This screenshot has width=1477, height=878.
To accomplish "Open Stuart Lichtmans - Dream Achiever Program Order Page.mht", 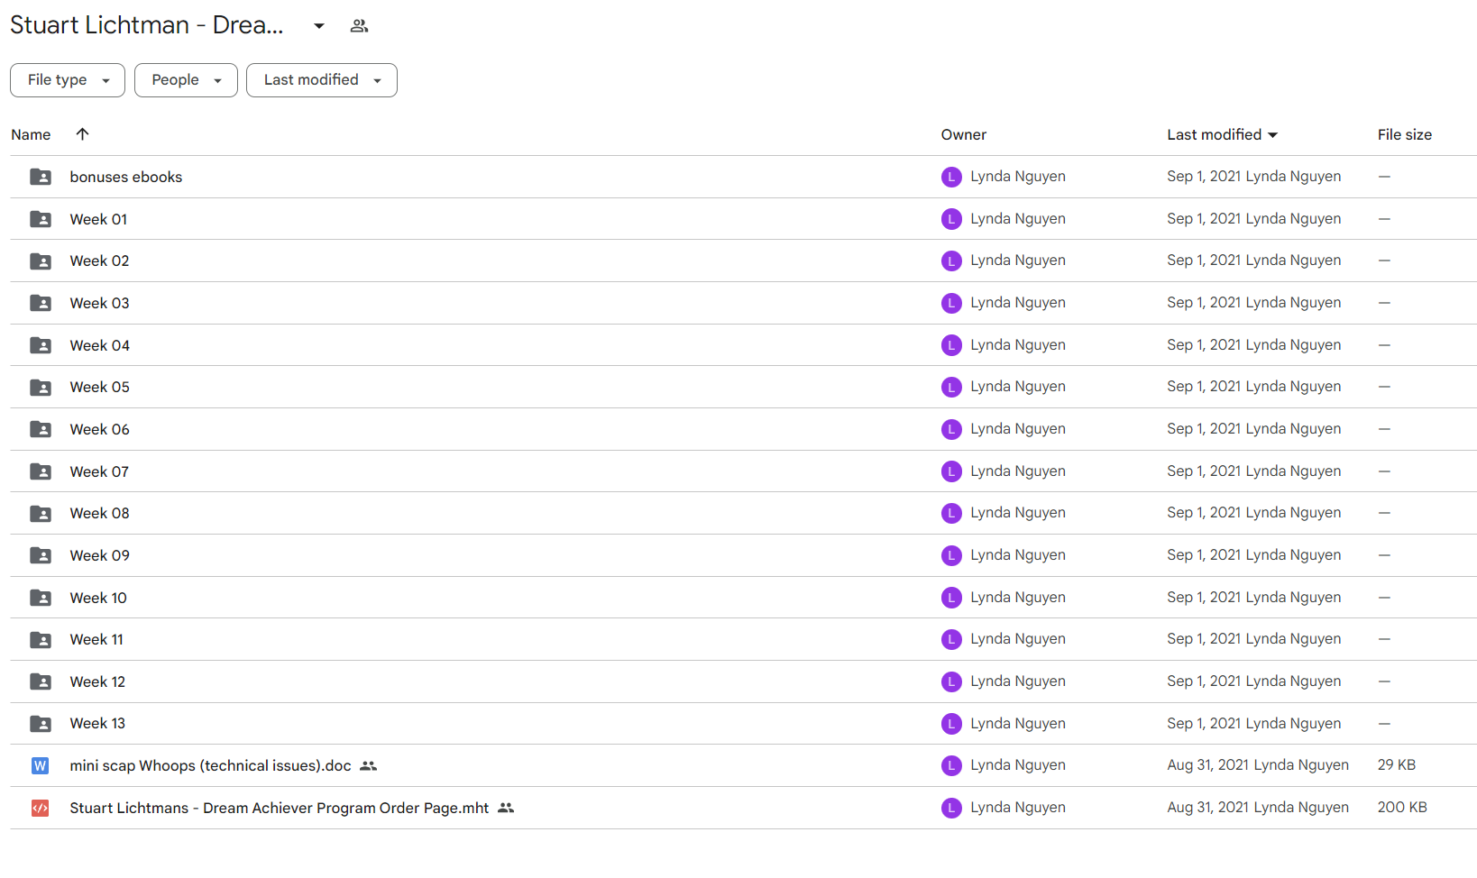I will [280, 809].
